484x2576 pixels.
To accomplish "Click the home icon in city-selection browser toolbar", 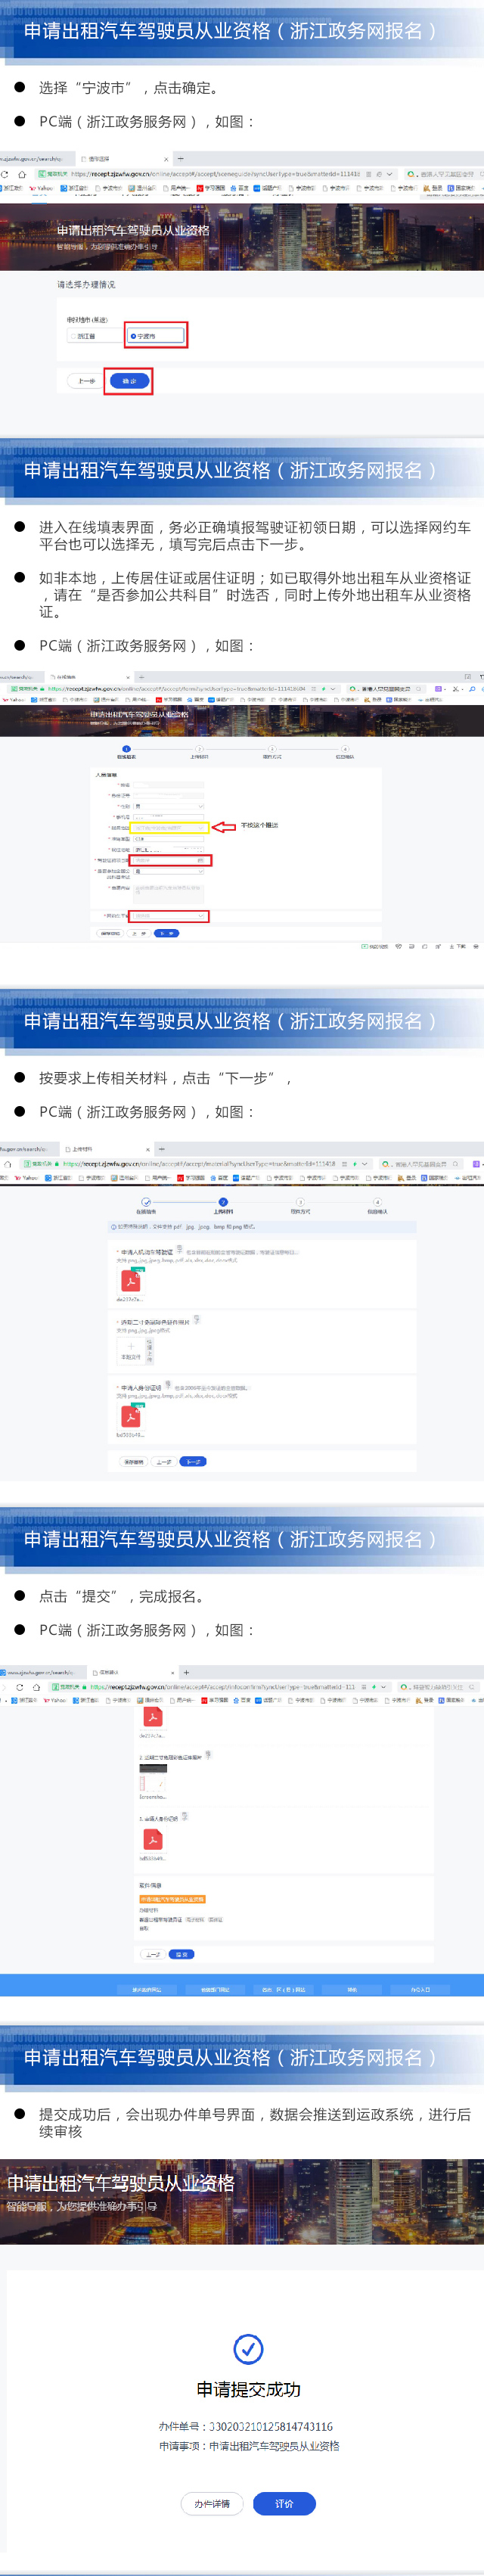I will coord(23,174).
